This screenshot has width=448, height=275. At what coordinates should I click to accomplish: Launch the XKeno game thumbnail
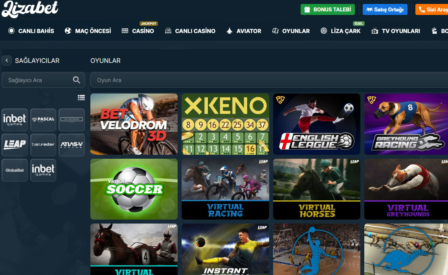coord(226,124)
